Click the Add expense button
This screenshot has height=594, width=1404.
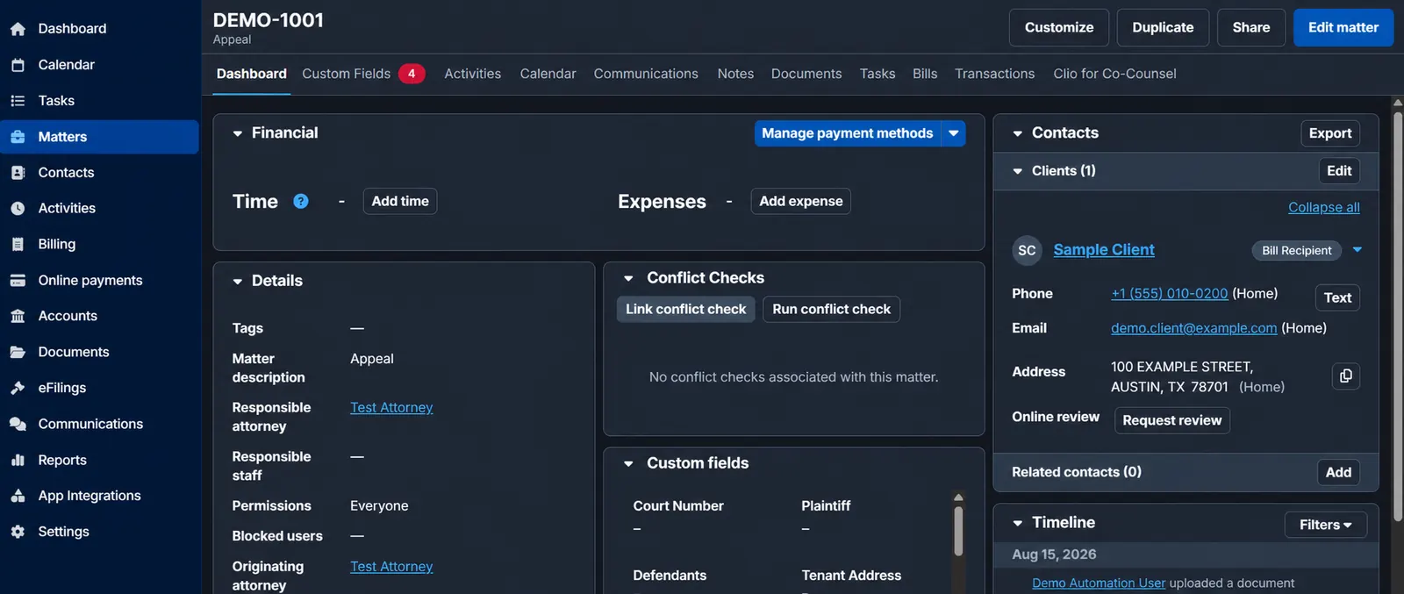[800, 201]
